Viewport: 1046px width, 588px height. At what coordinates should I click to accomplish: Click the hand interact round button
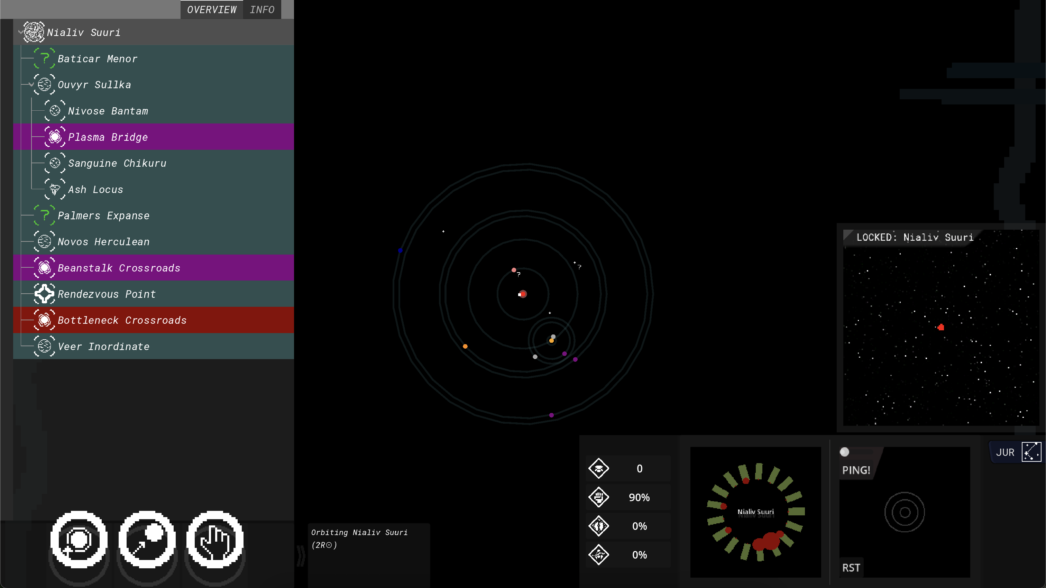(x=215, y=540)
